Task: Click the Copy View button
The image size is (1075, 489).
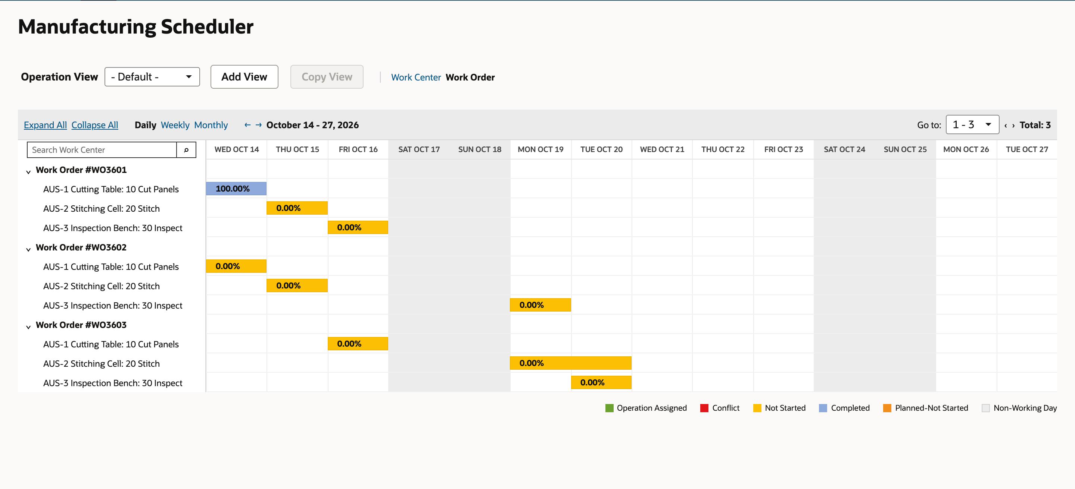Action: click(327, 77)
